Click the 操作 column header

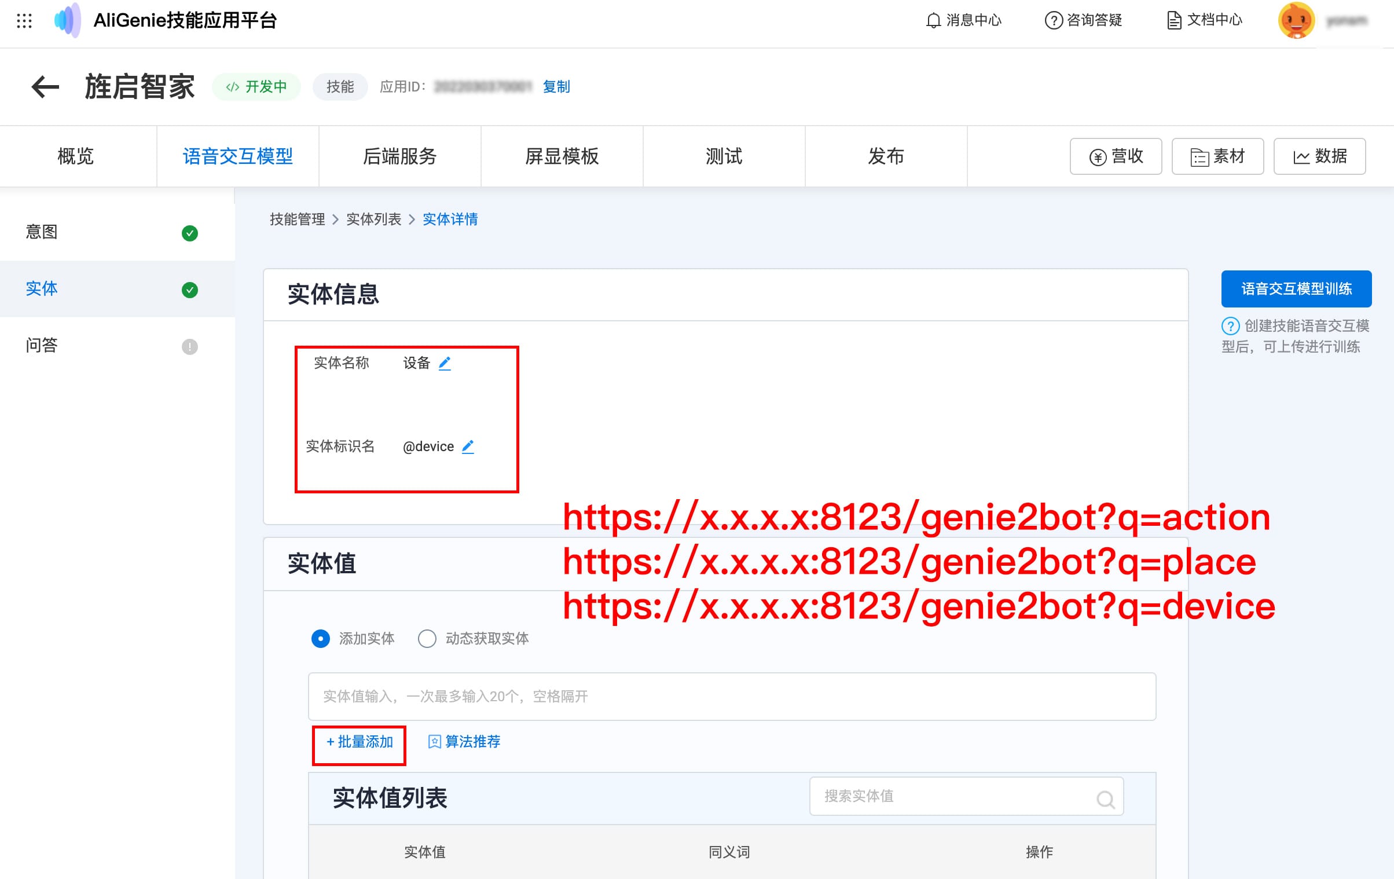pos(1040,852)
